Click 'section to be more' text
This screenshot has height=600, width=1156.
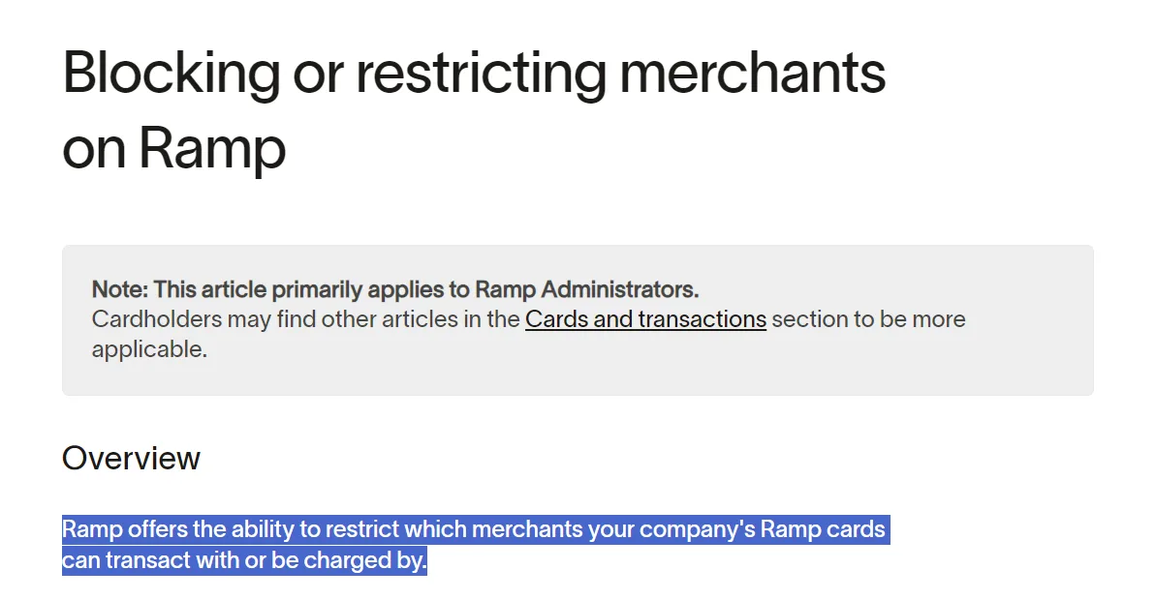(x=868, y=319)
